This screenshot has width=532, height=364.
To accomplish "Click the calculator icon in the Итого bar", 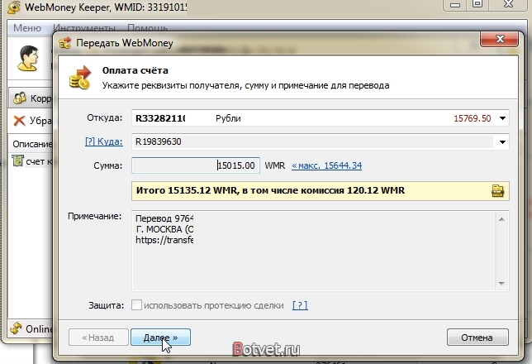I will point(497,190).
